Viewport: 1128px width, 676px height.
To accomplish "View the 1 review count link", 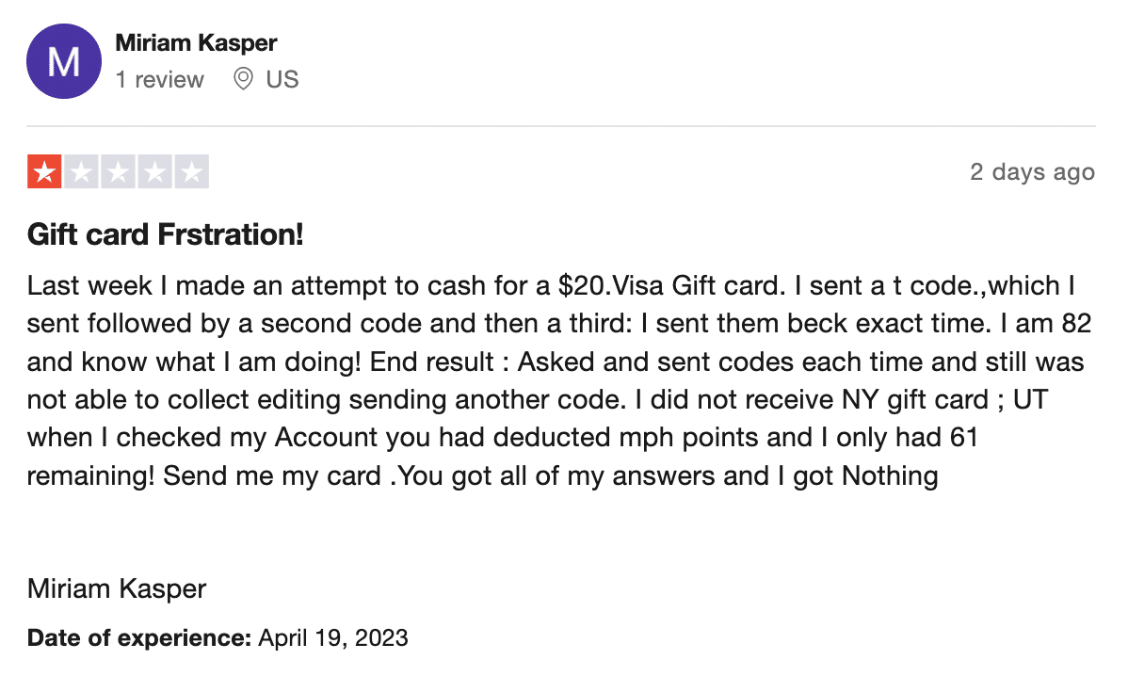I will 160,79.
